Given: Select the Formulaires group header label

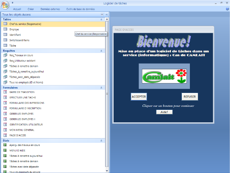Looking at the screenshot, I should pyautogui.click(x=10, y=88).
